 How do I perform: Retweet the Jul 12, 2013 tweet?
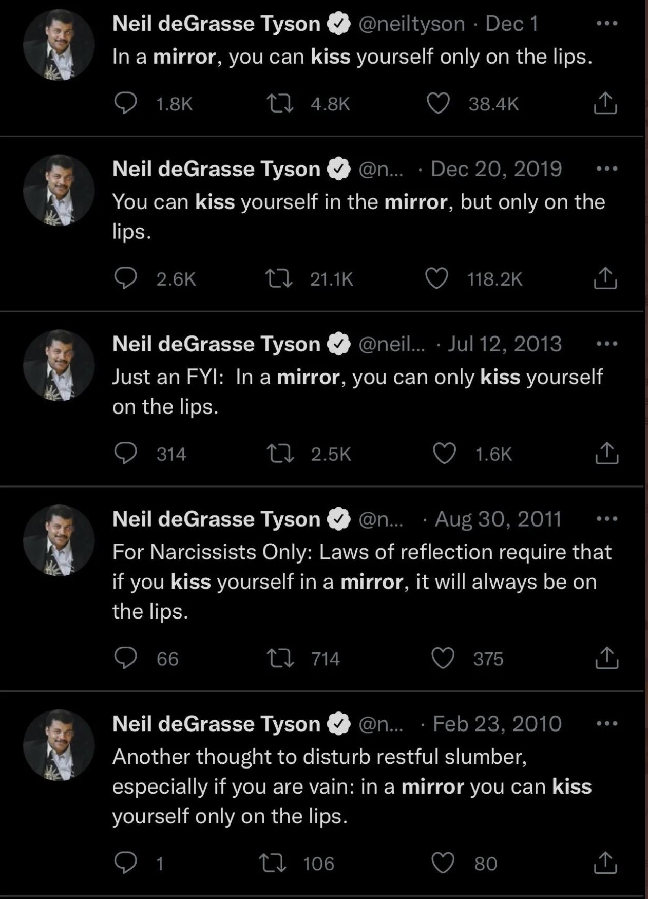tap(280, 454)
